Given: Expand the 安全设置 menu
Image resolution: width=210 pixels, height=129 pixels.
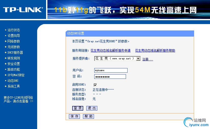Looking at the screenshot, I should coord(14,64).
